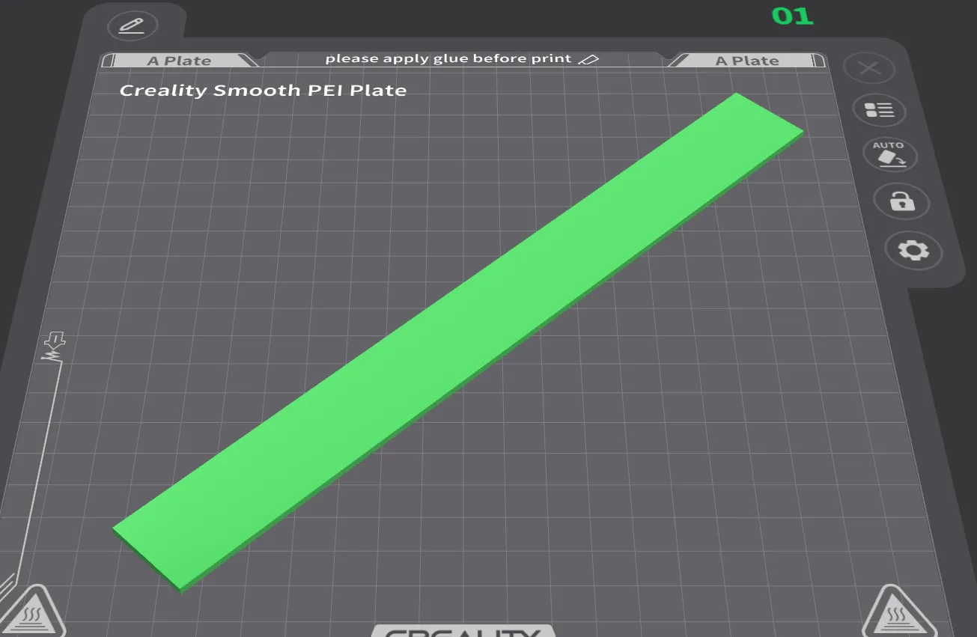Toggle the plate lock padlock icon
977x637 pixels.
click(x=901, y=201)
